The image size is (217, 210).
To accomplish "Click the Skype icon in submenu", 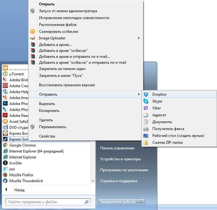I will 146,101.
